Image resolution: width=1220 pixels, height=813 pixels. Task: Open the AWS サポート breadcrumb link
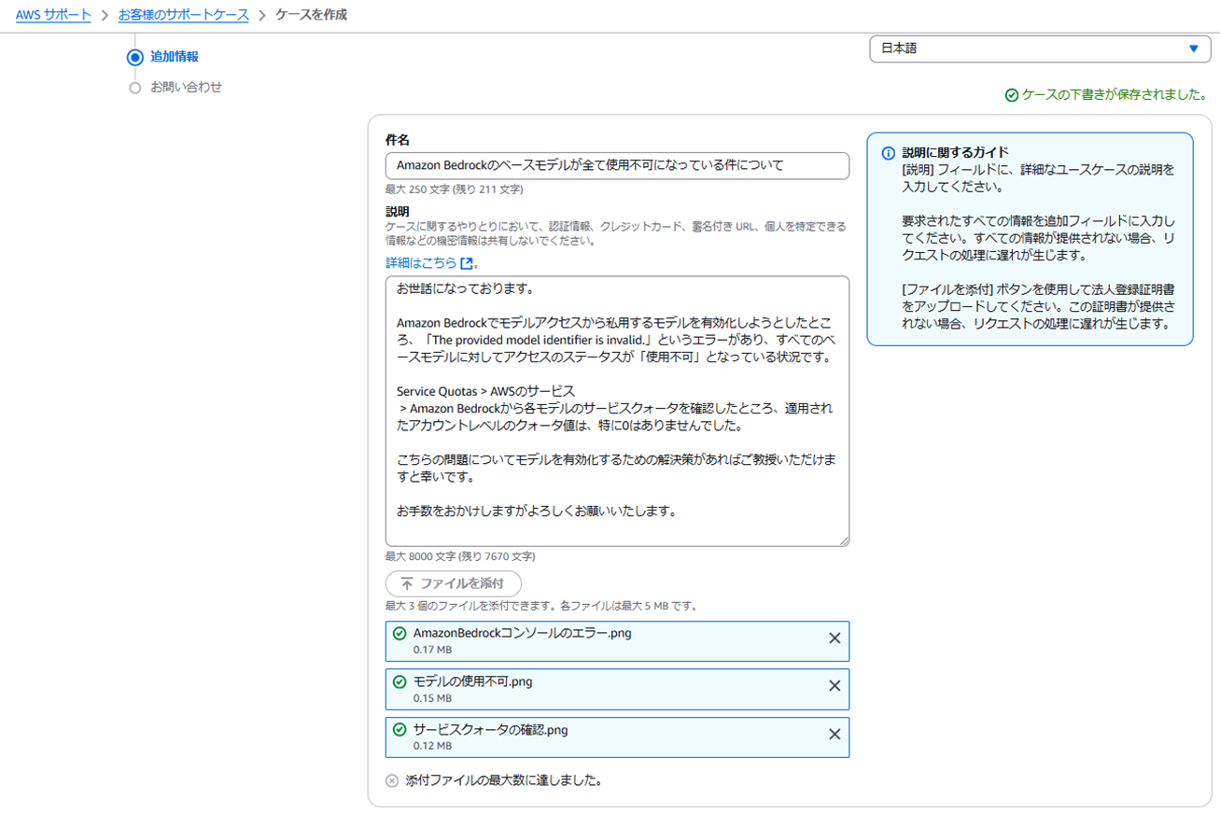53,15
